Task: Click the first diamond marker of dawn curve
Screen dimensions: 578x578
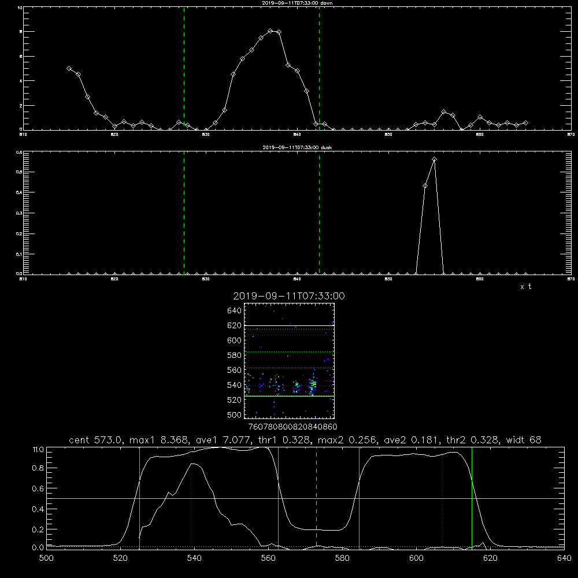Action: (69, 69)
